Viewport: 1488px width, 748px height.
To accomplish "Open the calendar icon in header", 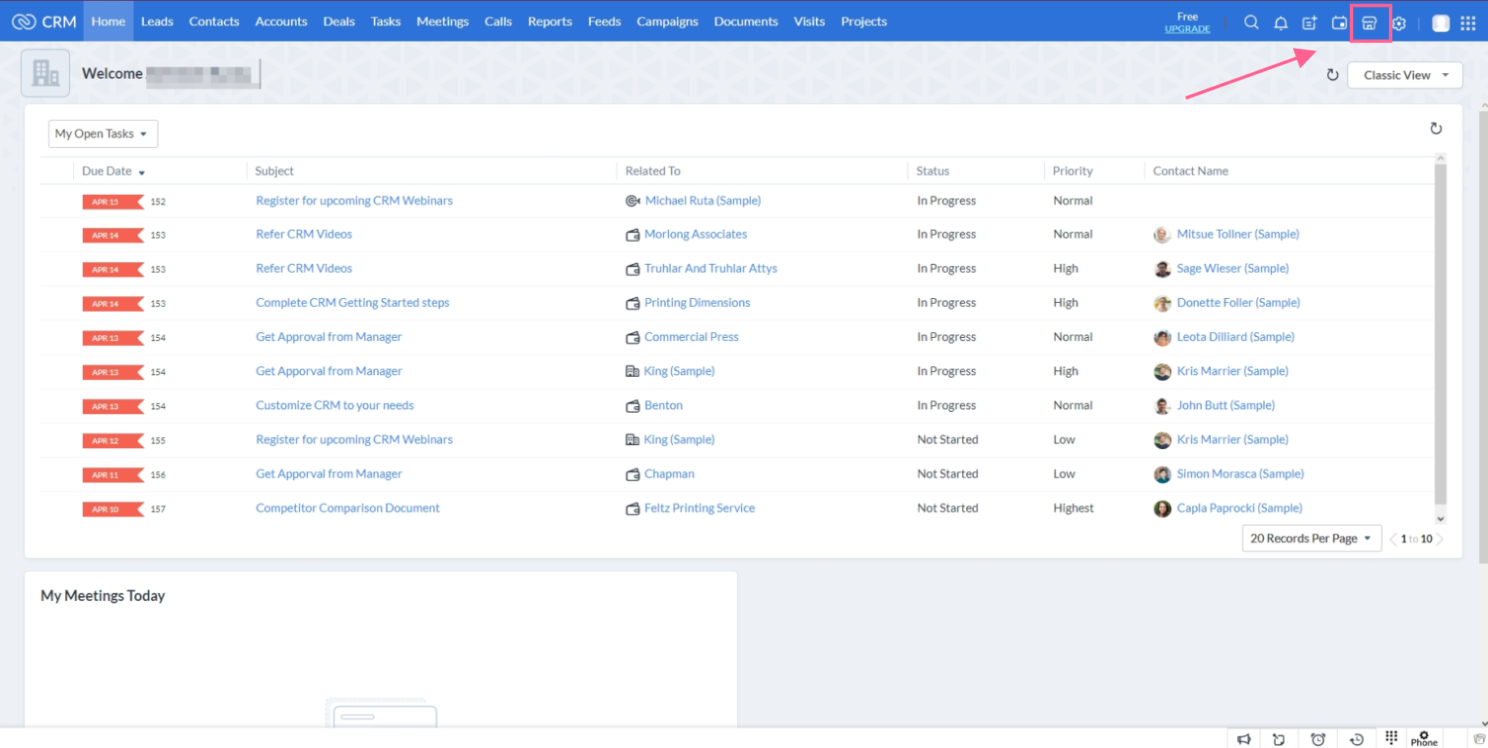I will [1339, 23].
